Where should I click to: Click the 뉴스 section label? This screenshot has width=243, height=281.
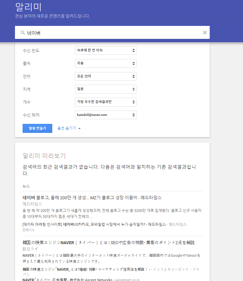[26, 186]
